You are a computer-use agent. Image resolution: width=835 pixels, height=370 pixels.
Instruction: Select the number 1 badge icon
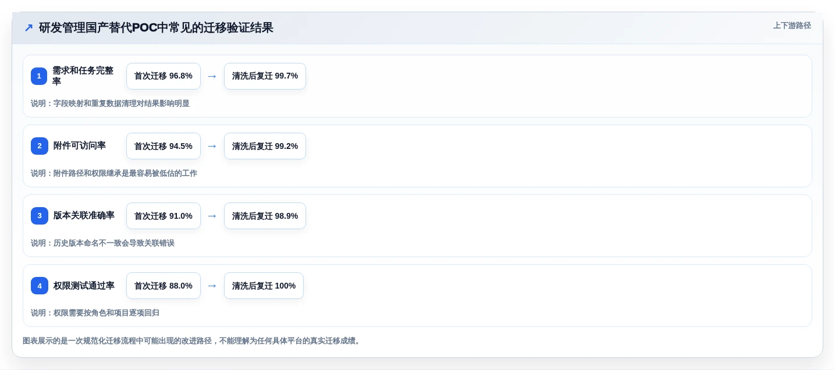[39, 76]
